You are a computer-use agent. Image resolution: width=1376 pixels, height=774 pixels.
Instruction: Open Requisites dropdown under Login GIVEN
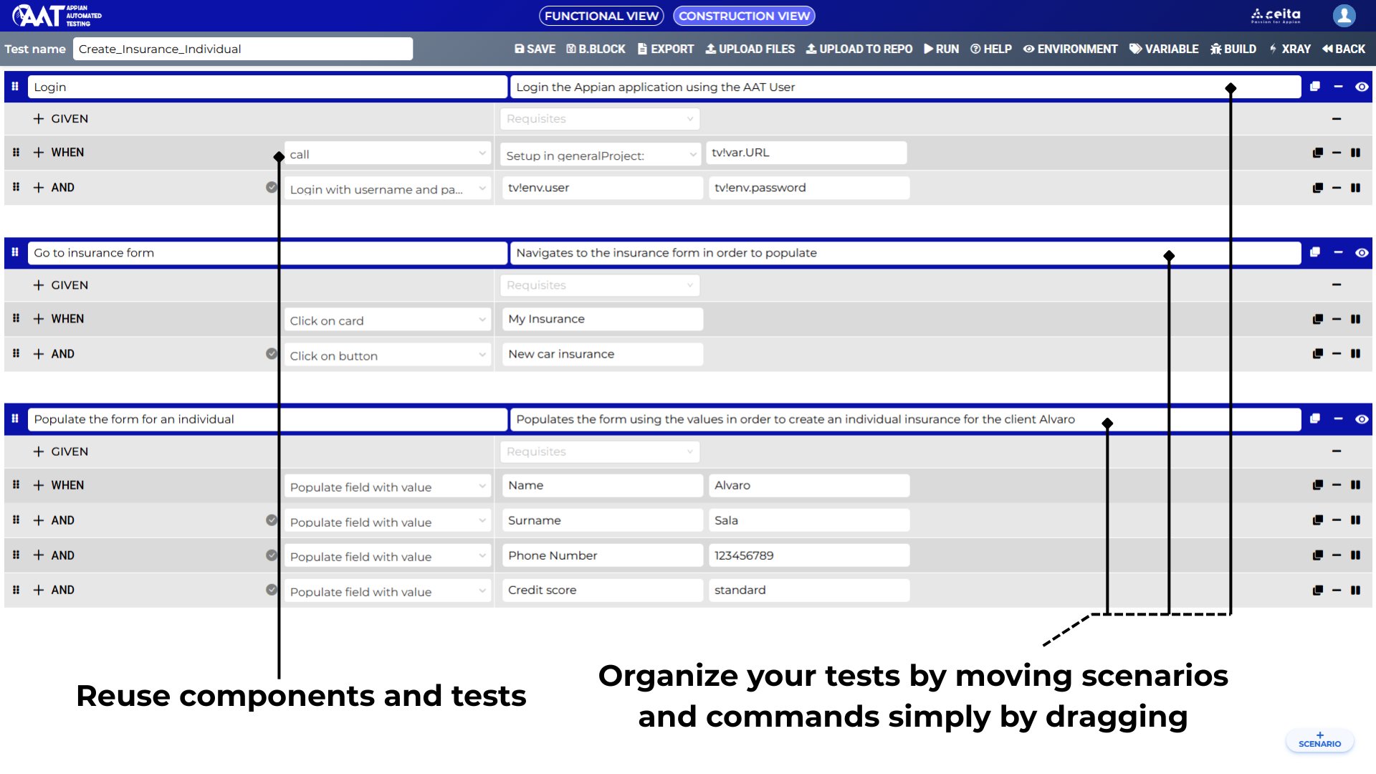tap(600, 119)
